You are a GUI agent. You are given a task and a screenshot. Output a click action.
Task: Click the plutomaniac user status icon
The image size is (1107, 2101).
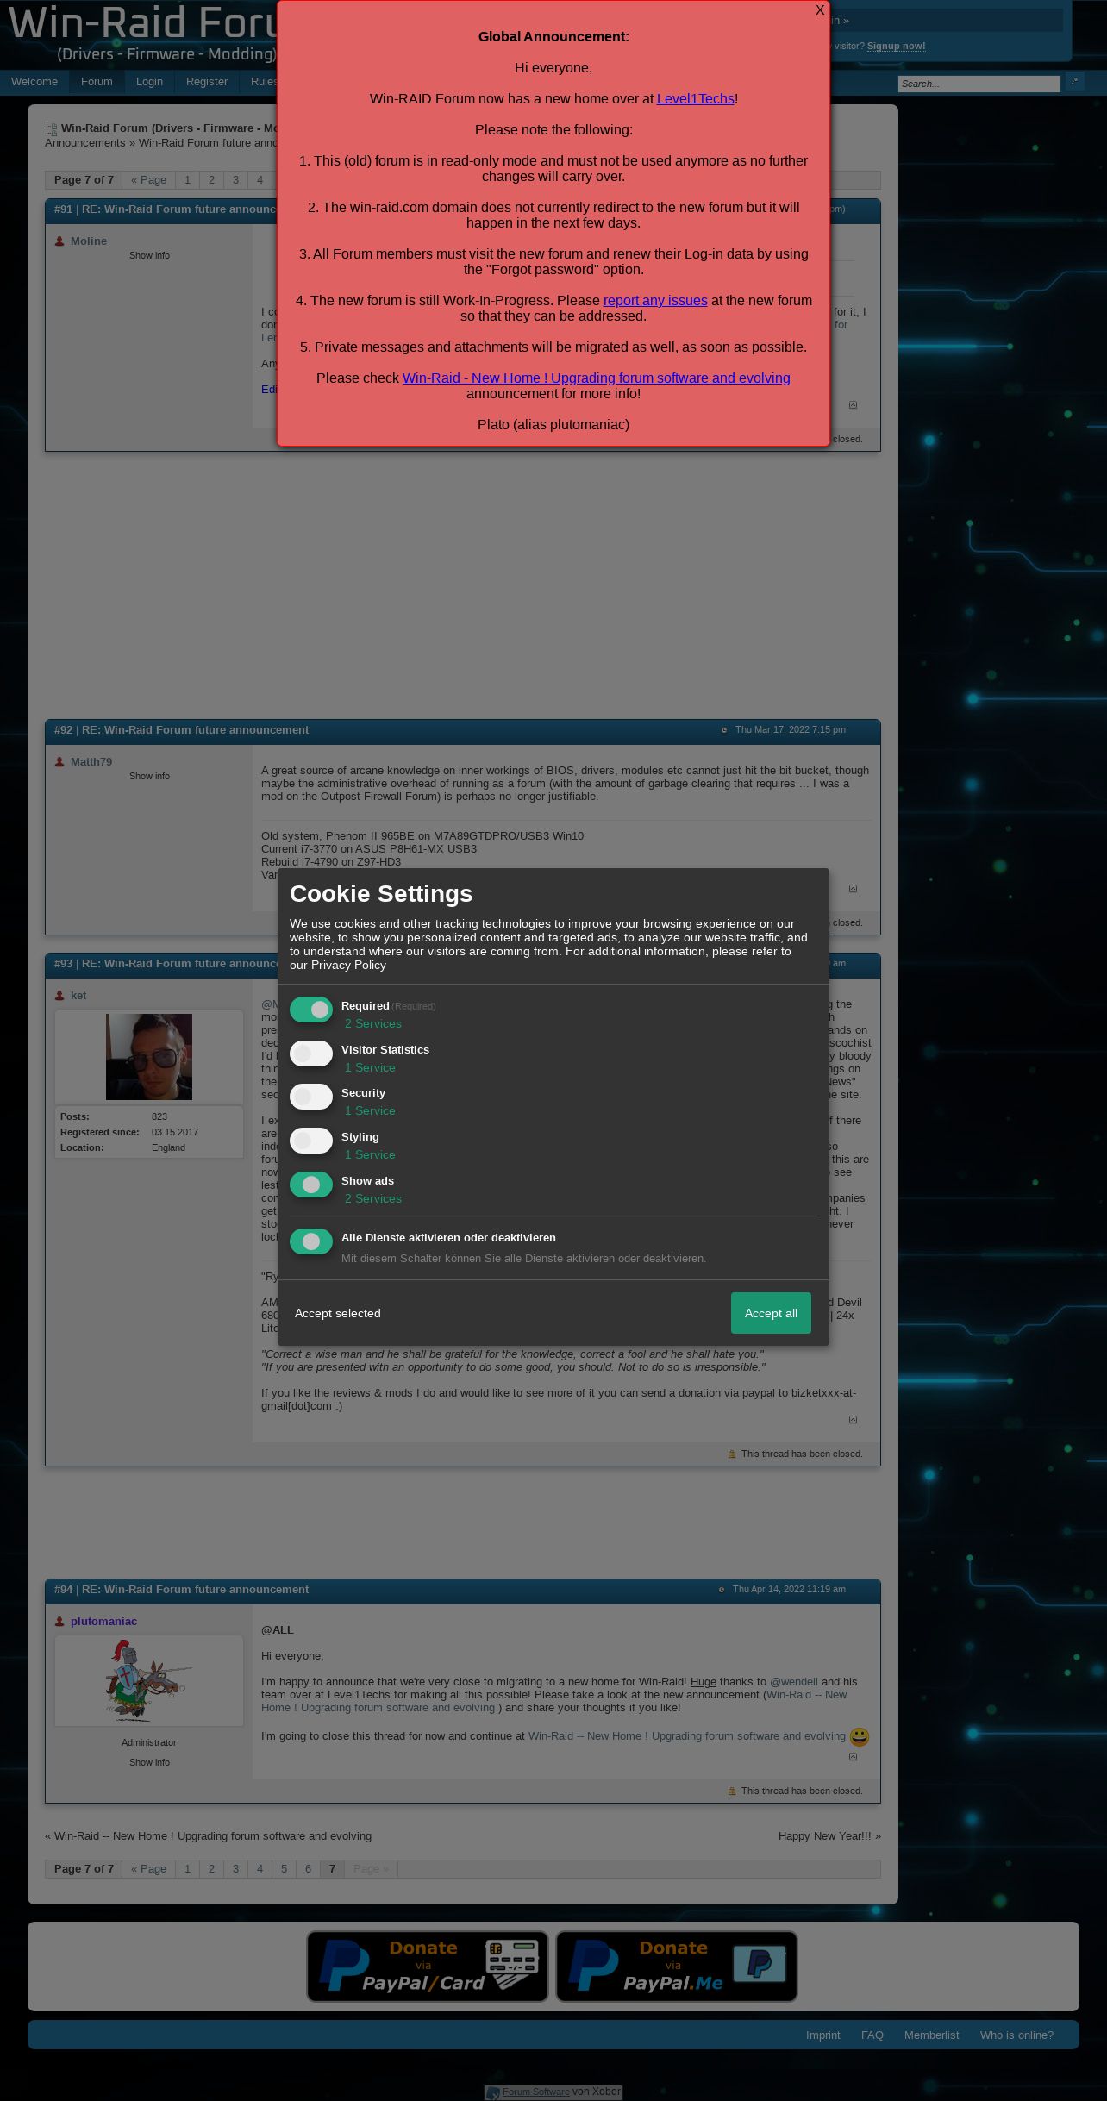click(59, 1622)
